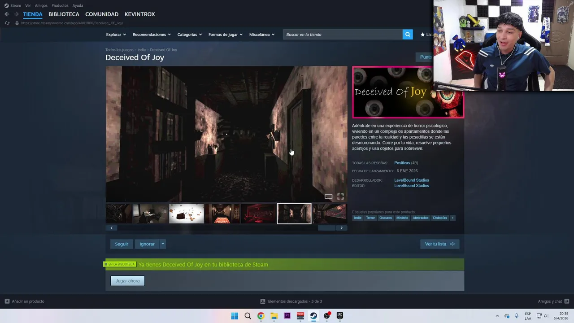
Task: Open the Ignorar options dropdown arrow
Action: click(x=163, y=244)
